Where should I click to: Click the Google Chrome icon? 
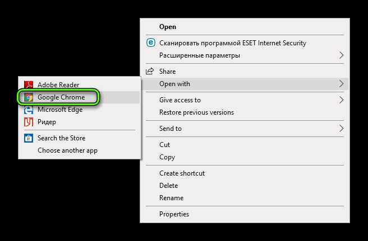28,97
